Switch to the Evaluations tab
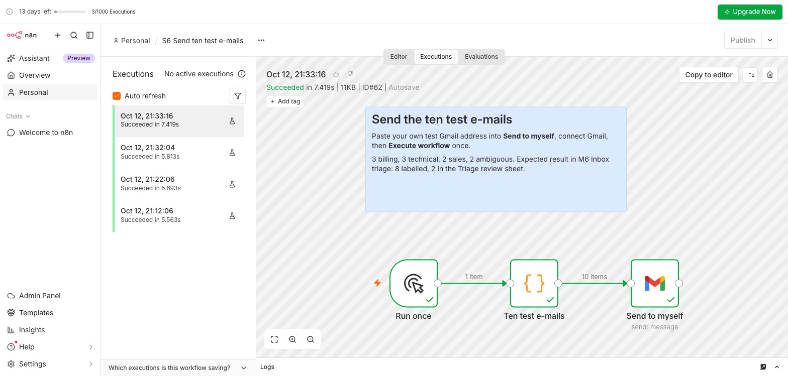Viewport: 788px width, 376px height. (481, 57)
